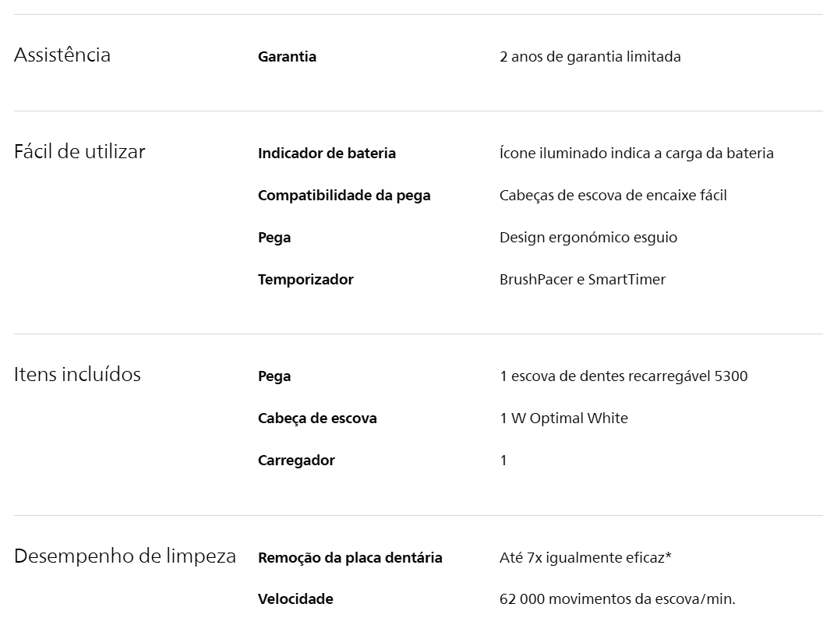Click '1 escova de dentes recarregável 5300'
The width and height of the screenshot is (823, 632).
pyautogui.click(x=623, y=376)
